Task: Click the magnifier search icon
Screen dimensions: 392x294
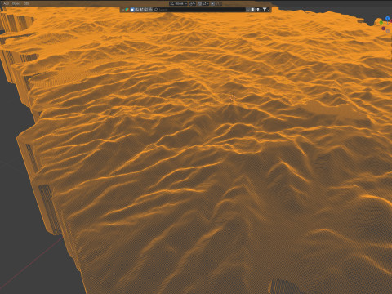Action: [x=156, y=10]
